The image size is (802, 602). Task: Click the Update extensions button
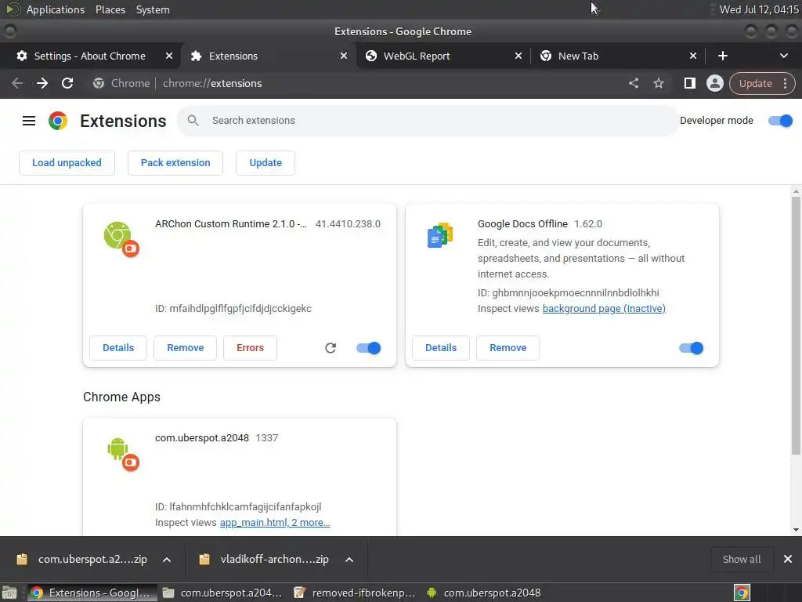tap(266, 163)
